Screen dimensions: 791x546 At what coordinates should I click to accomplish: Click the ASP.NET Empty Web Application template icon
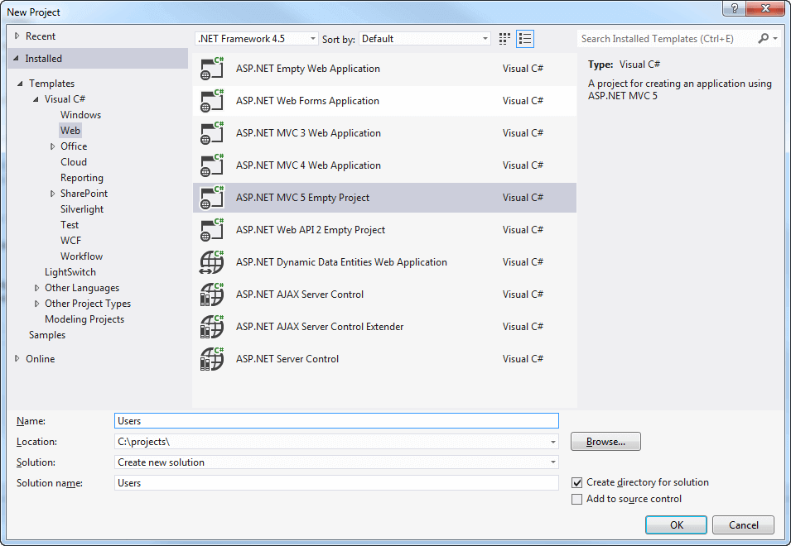(x=212, y=69)
